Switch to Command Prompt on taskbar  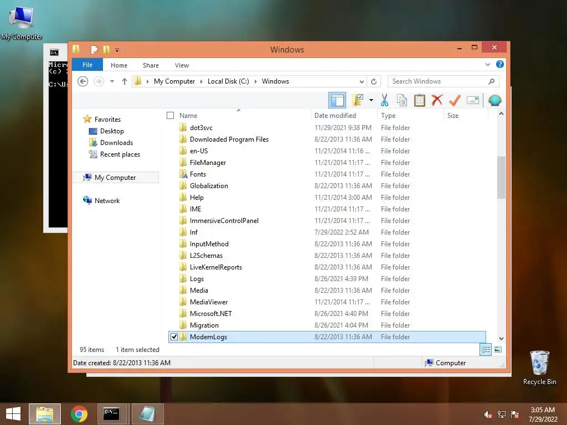click(112, 414)
